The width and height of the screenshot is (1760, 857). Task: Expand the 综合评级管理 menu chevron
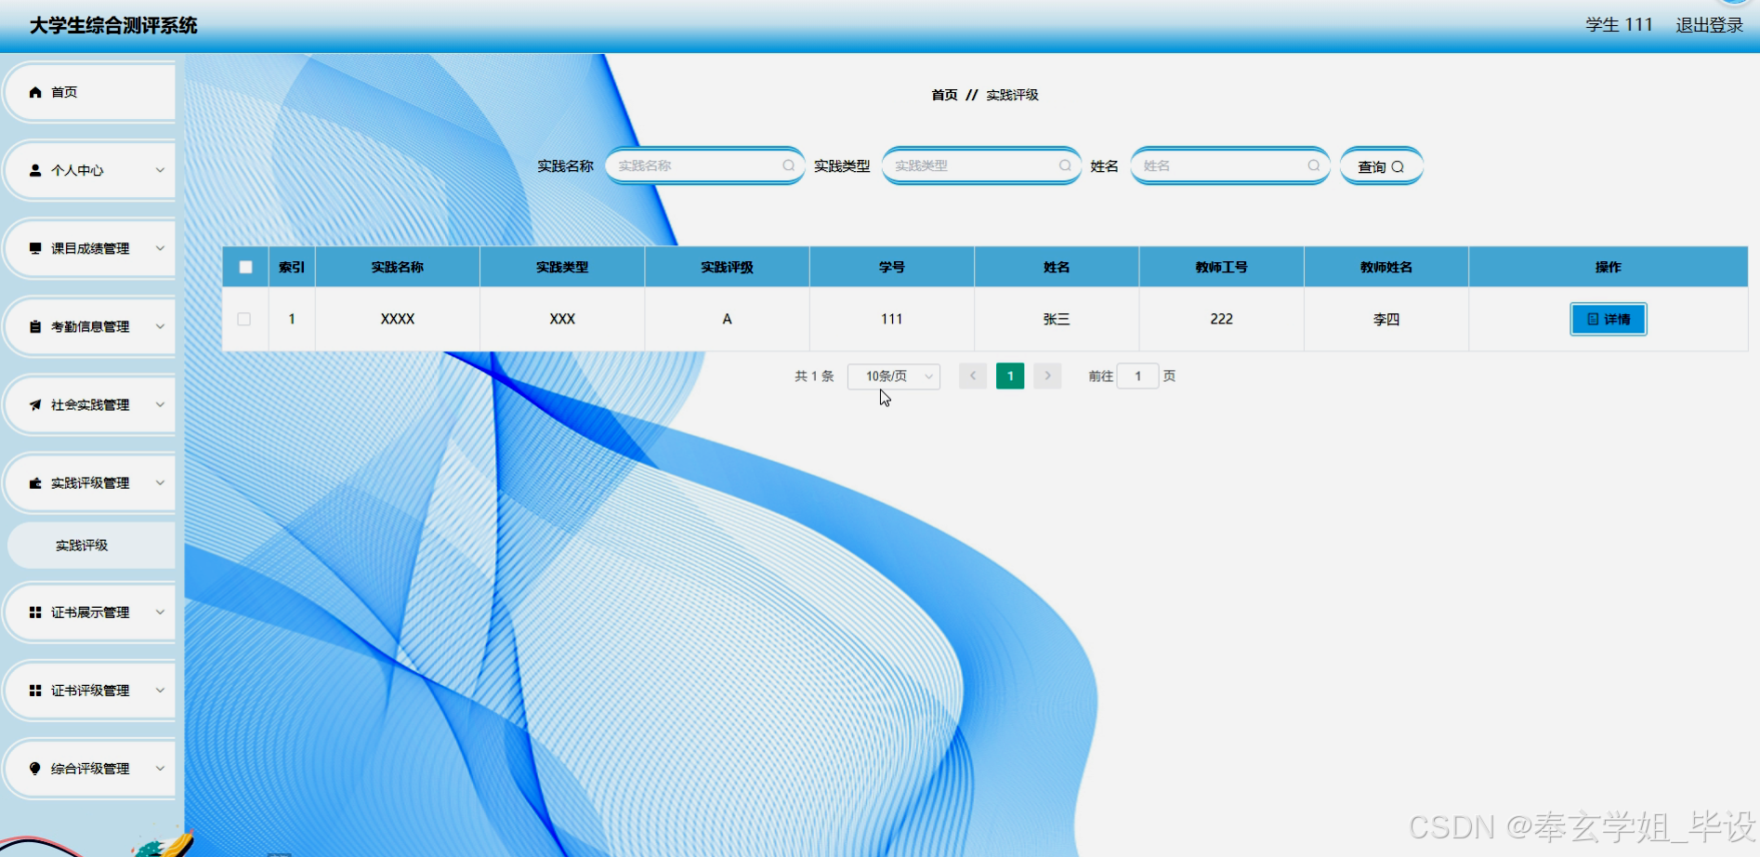coord(160,769)
